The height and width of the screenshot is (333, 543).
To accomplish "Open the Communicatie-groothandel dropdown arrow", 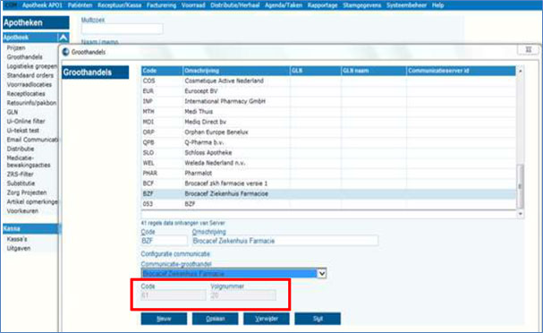I will (322, 273).
